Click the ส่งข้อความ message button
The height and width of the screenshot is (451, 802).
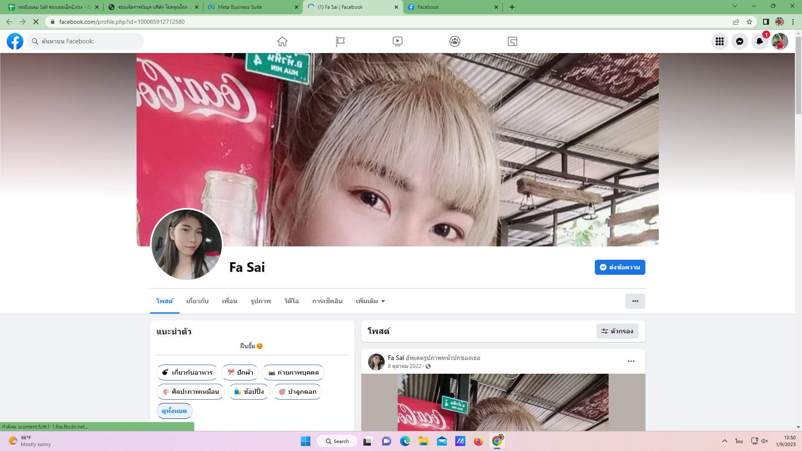[619, 267]
